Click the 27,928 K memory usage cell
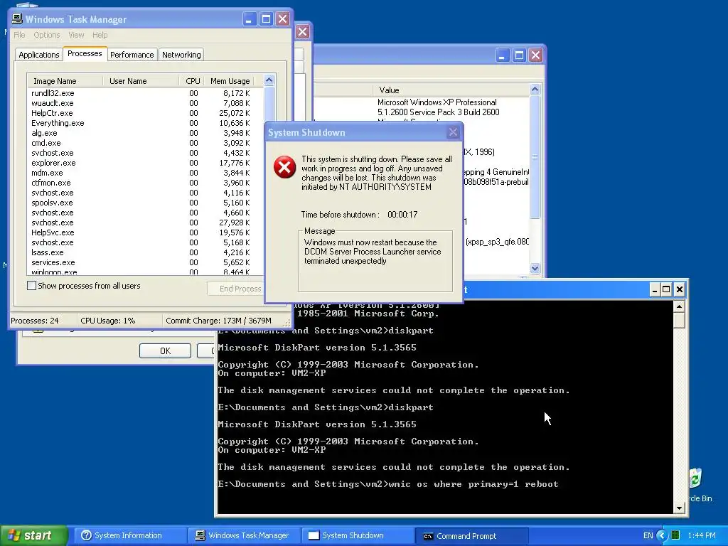728x546 pixels. (235, 223)
